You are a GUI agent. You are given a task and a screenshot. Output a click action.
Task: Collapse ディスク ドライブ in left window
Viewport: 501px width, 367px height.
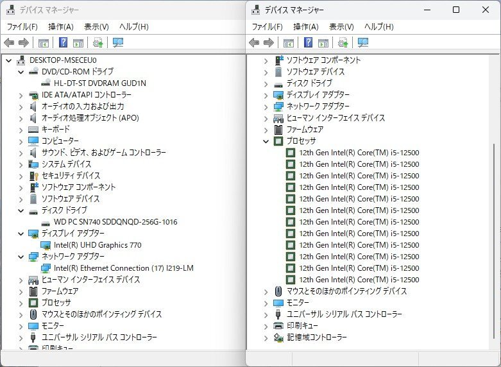(21, 210)
